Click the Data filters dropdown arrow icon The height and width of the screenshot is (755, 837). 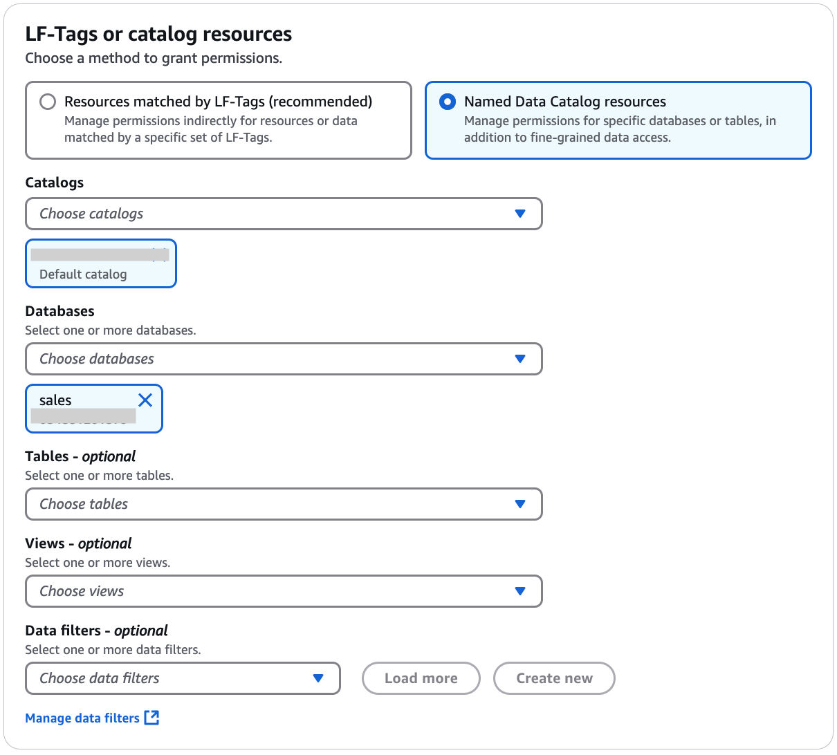(x=319, y=678)
